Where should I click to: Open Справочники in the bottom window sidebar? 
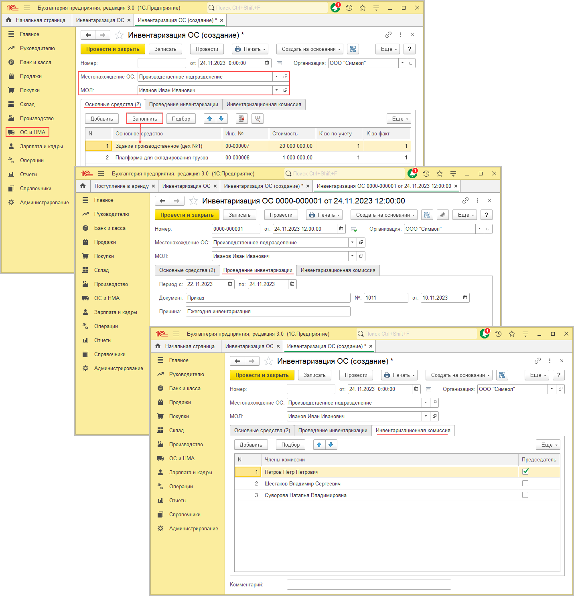185,514
